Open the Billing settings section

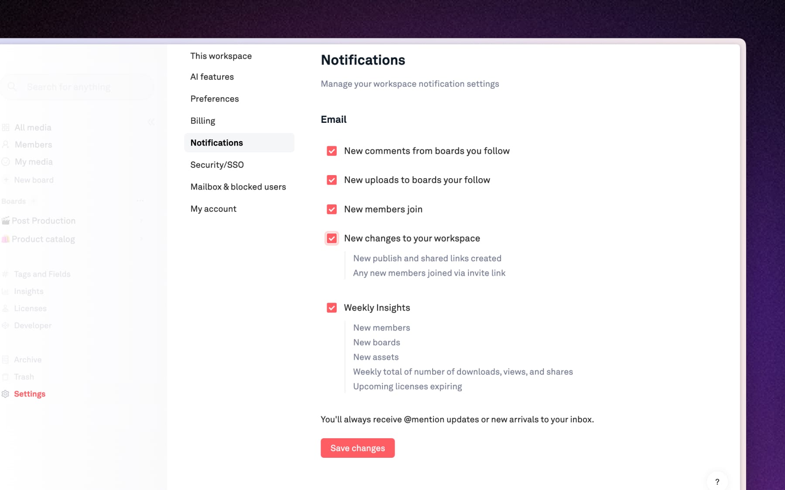[203, 121]
